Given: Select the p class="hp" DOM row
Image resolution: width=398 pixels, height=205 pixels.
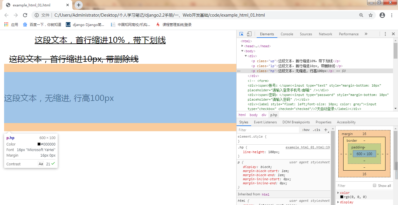Looking at the screenshot, I should [x=315, y=71].
